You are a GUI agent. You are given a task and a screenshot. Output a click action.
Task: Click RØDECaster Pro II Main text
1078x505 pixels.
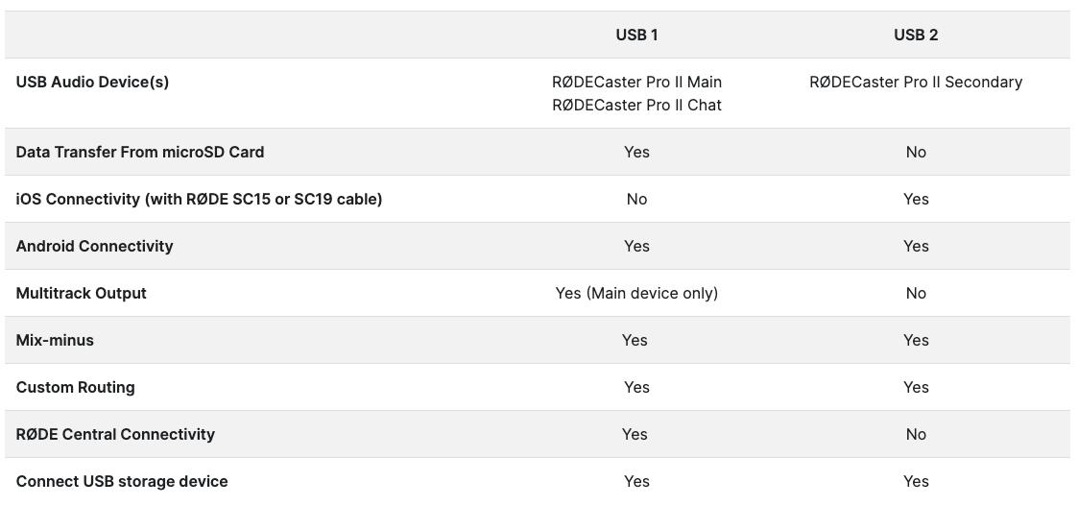pos(636,82)
